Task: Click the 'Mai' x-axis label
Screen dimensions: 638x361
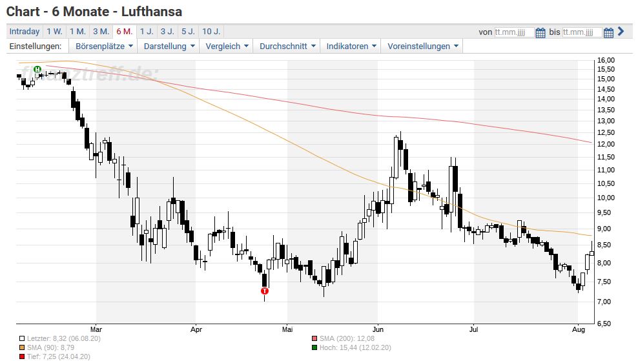Action: pyautogui.click(x=287, y=329)
